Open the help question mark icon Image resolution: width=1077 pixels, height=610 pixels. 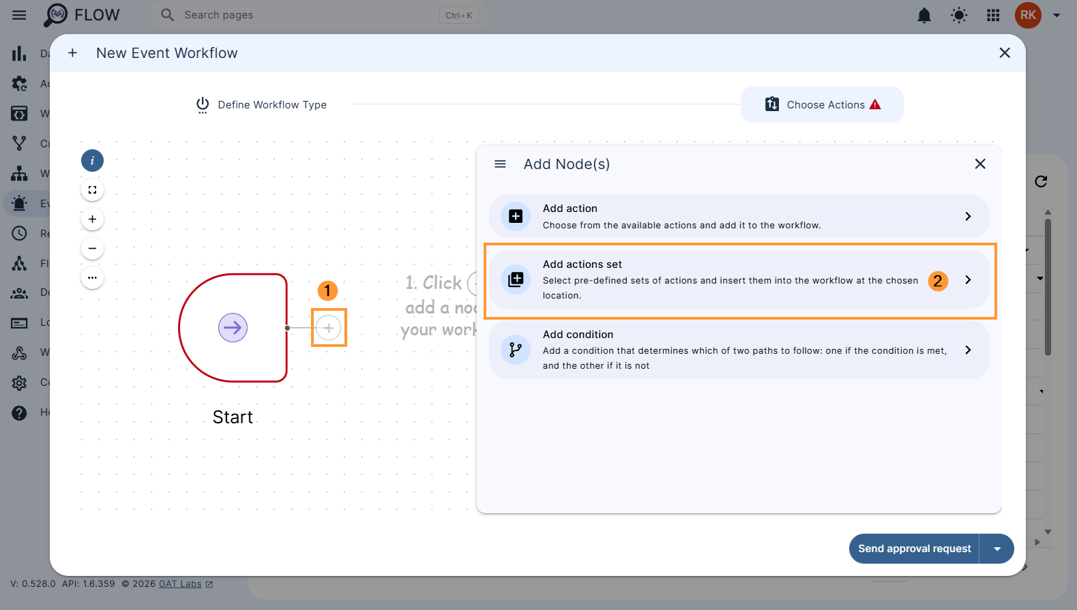coord(19,412)
